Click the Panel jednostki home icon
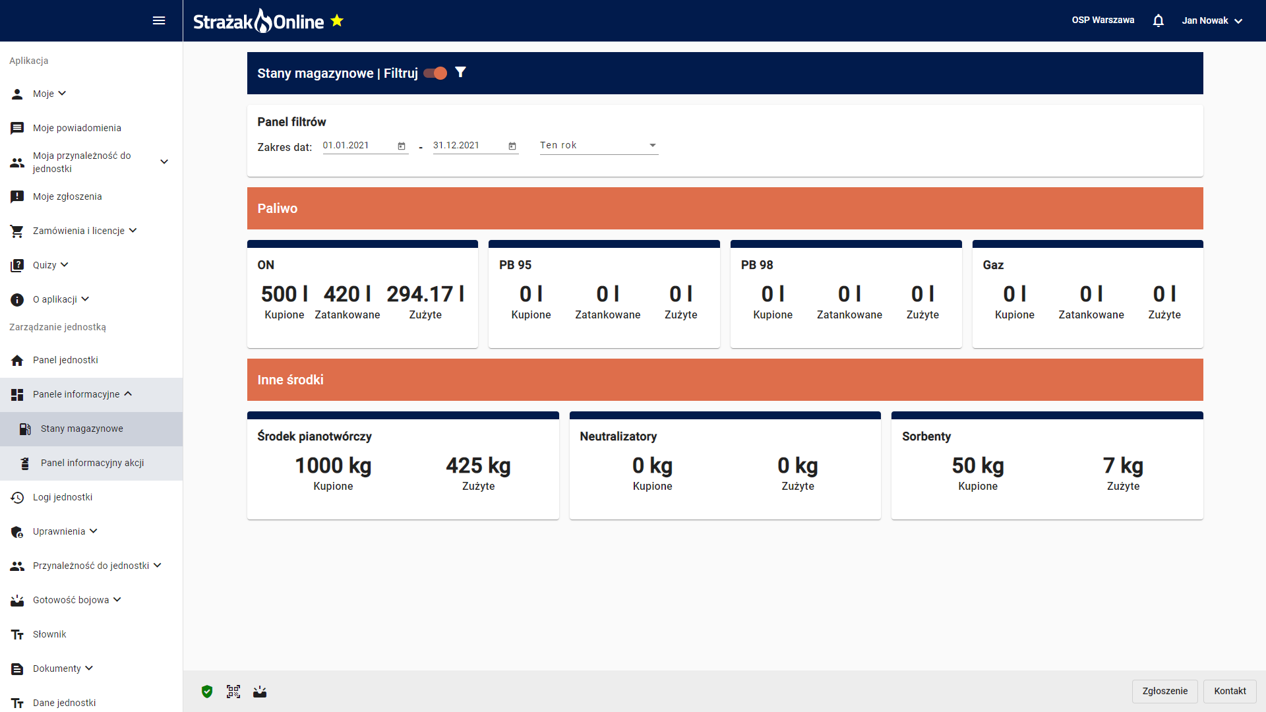 coord(17,360)
